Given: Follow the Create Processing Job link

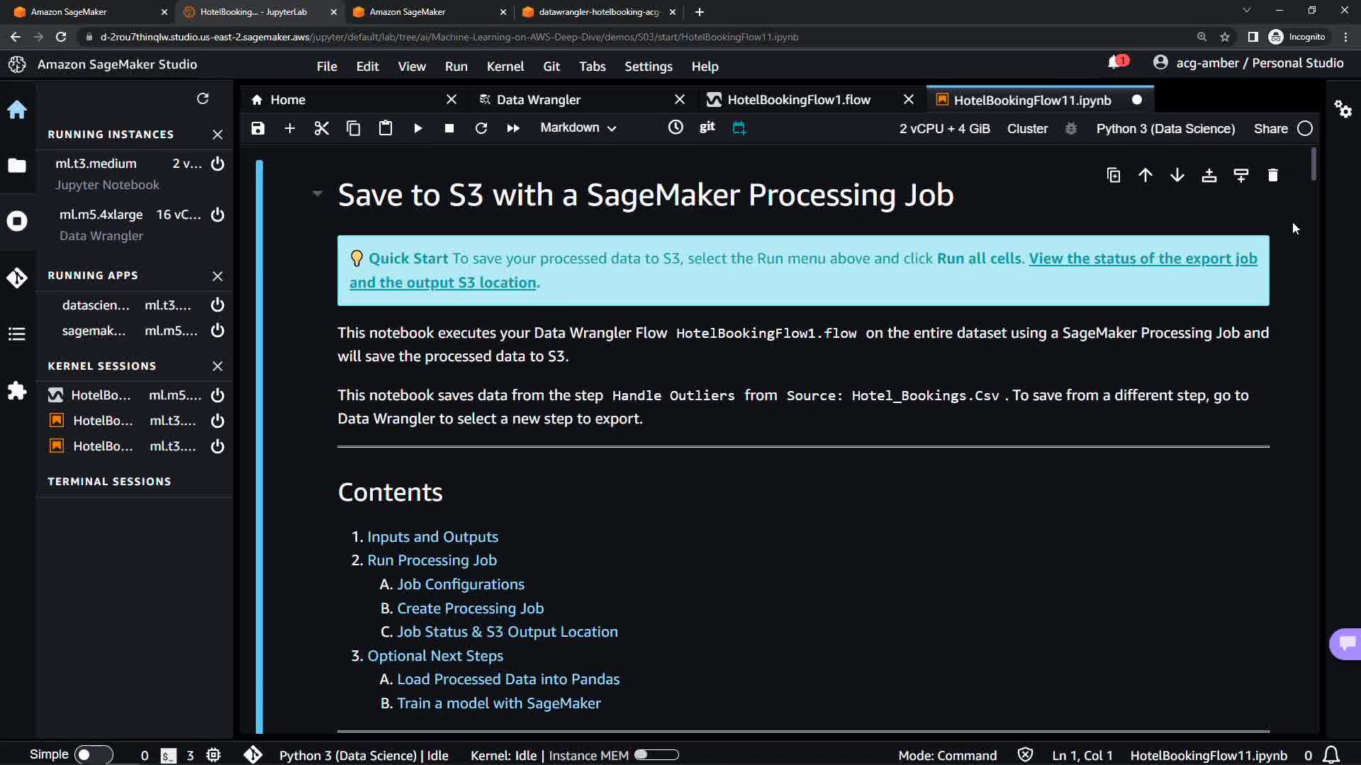Looking at the screenshot, I should (x=470, y=608).
